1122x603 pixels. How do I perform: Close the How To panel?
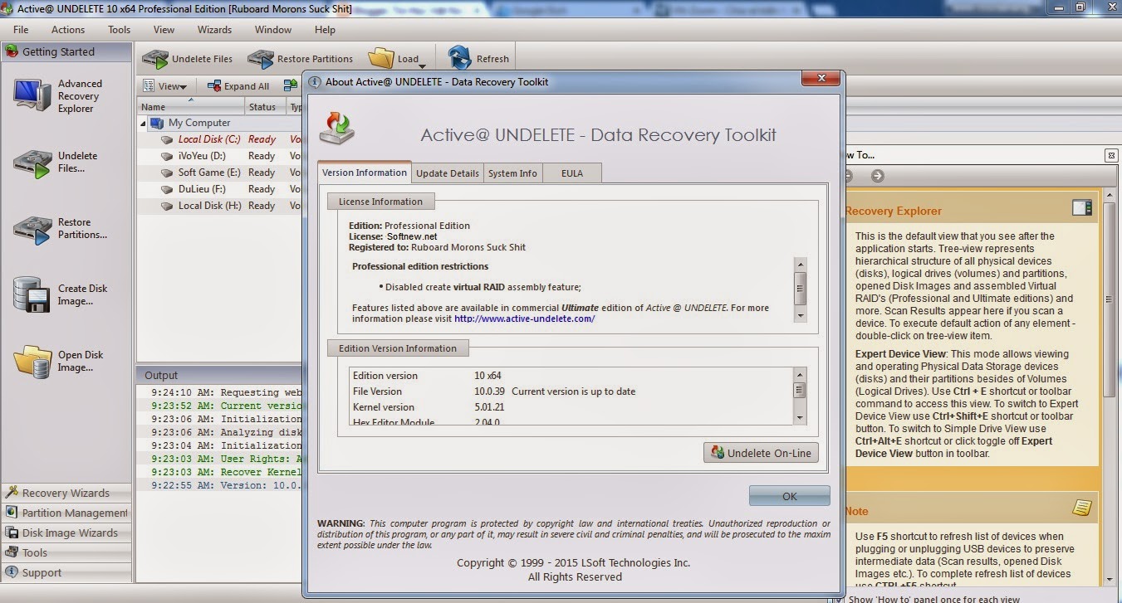click(1111, 155)
